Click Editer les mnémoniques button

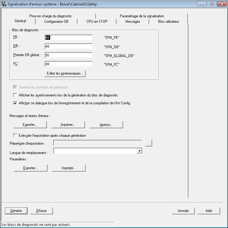click(x=65, y=73)
